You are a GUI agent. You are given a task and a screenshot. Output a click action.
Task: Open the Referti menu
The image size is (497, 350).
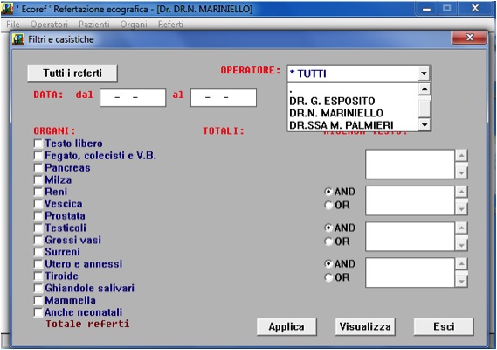click(x=170, y=24)
